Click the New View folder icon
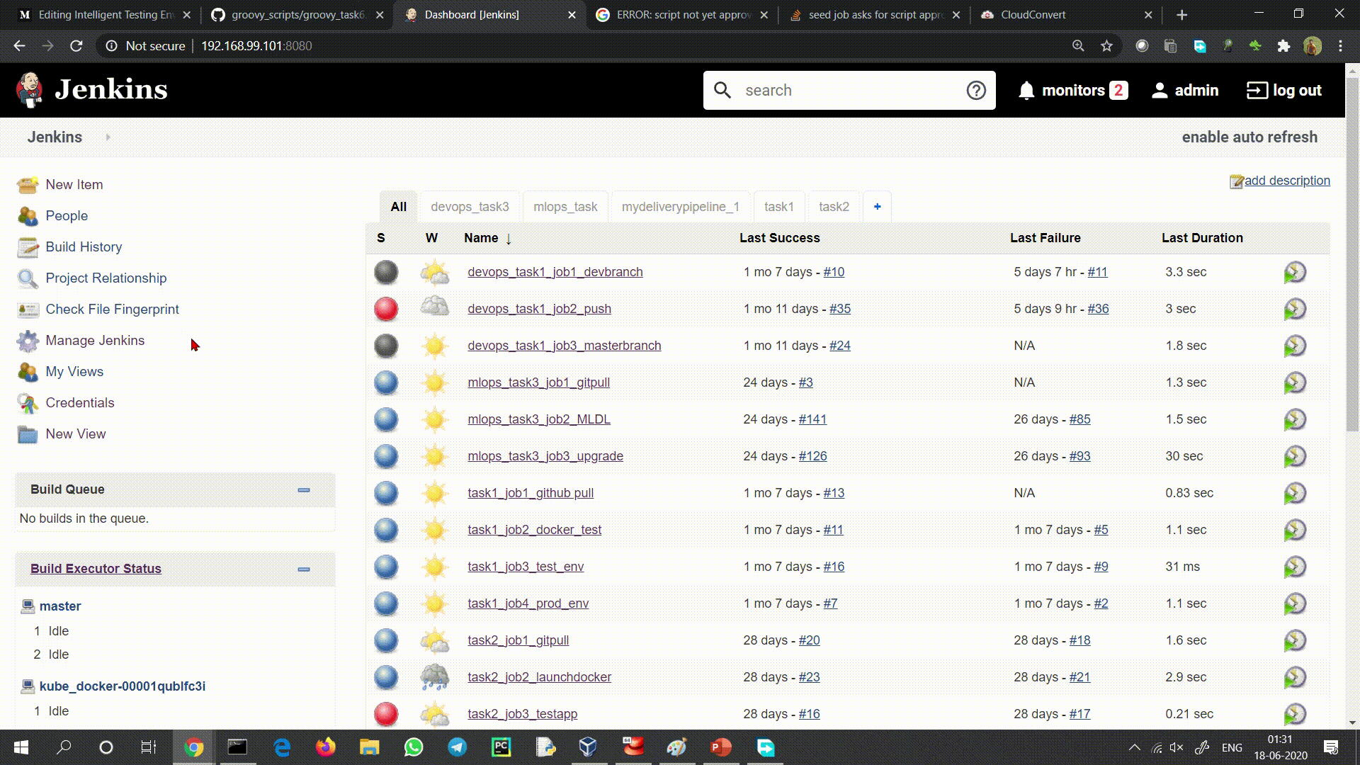Image resolution: width=1360 pixels, height=765 pixels. point(28,434)
